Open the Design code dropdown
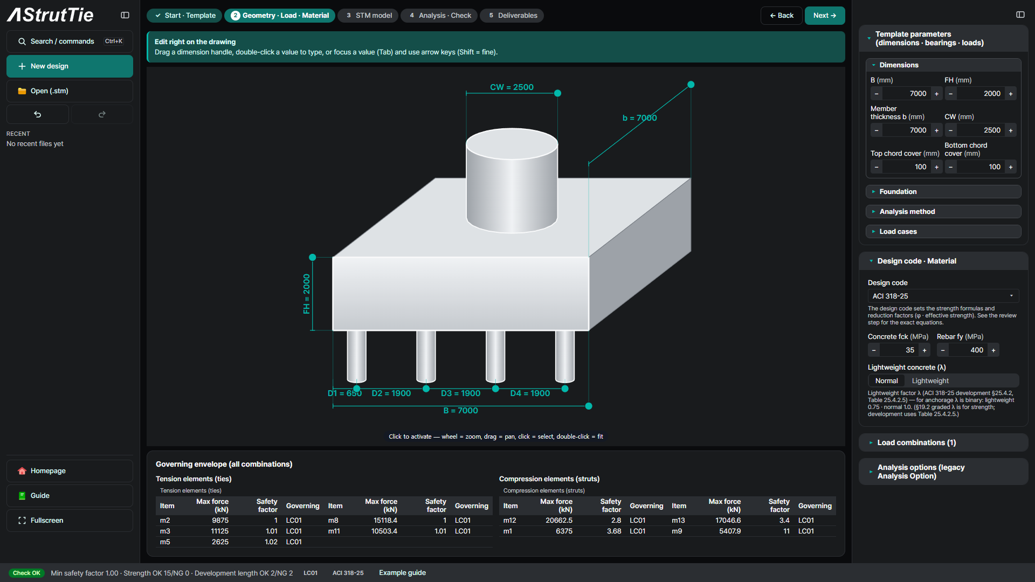Viewport: 1035px width, 582px height. click(943, 296)
